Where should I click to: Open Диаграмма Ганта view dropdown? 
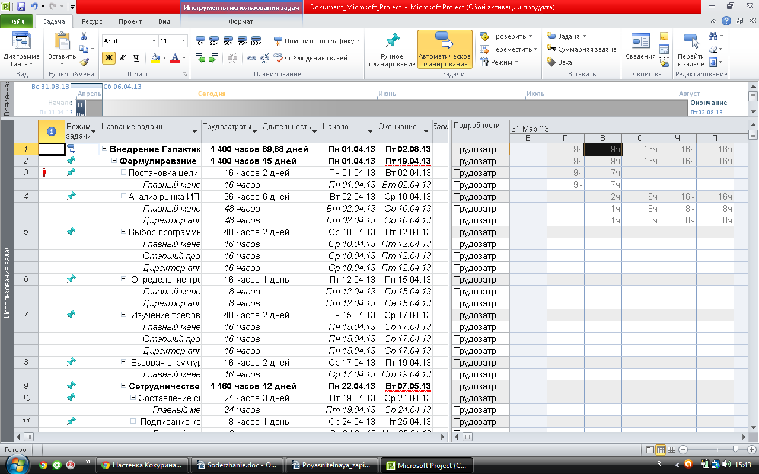pyautogui.click(x=21, y=50)
